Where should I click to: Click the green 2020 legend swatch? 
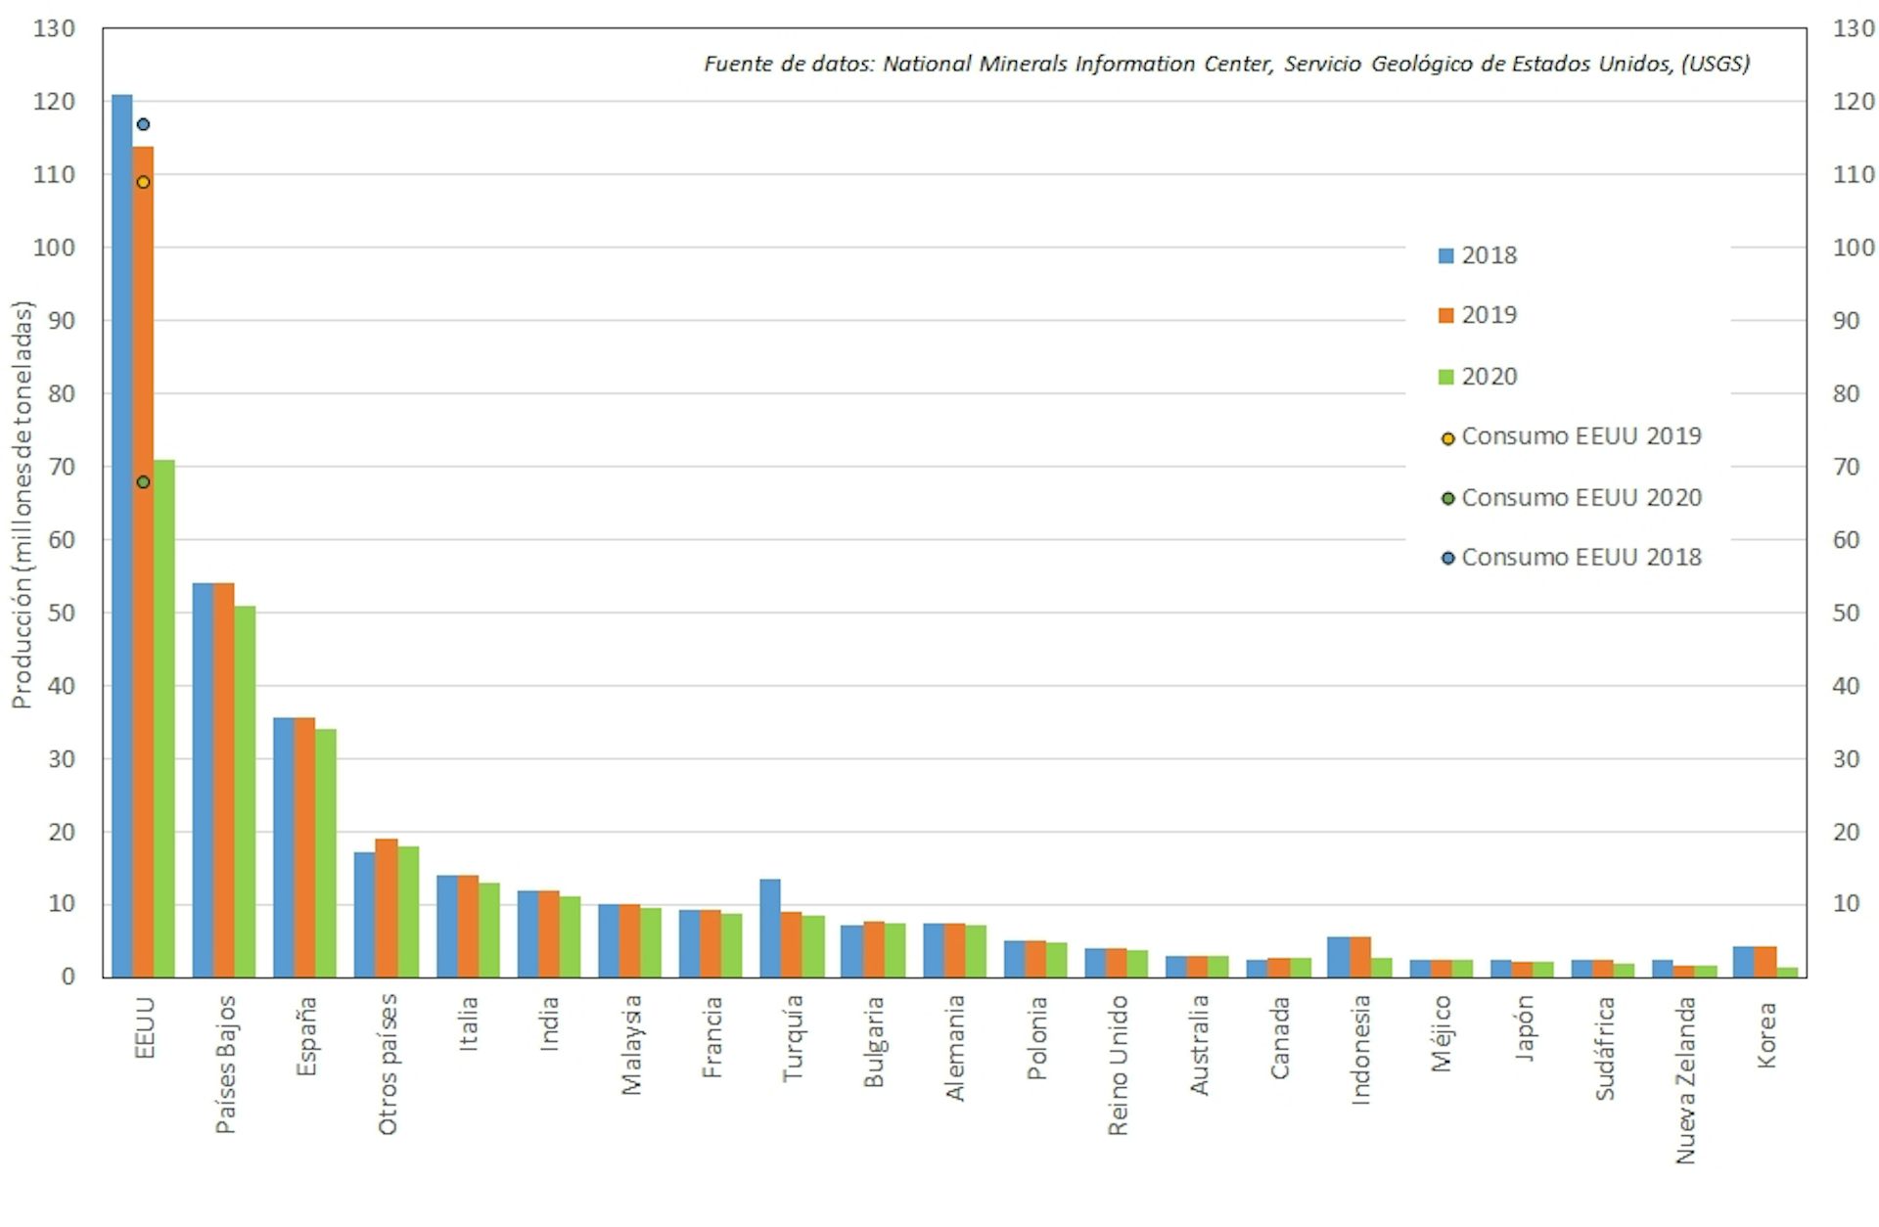tap(1445, 377)
